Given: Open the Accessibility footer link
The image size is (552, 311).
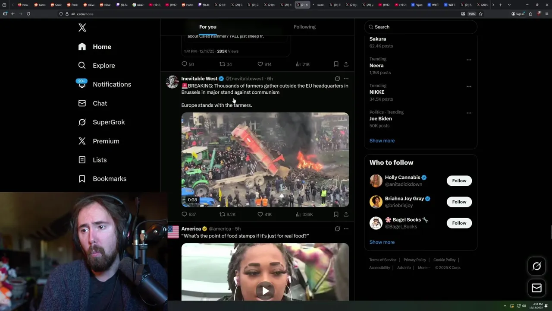Looking at the screenshot, I should point(379,268).
